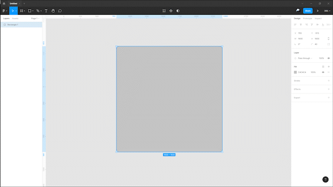Click the Align left icon
333x187 pixels.
coord(295,25)
